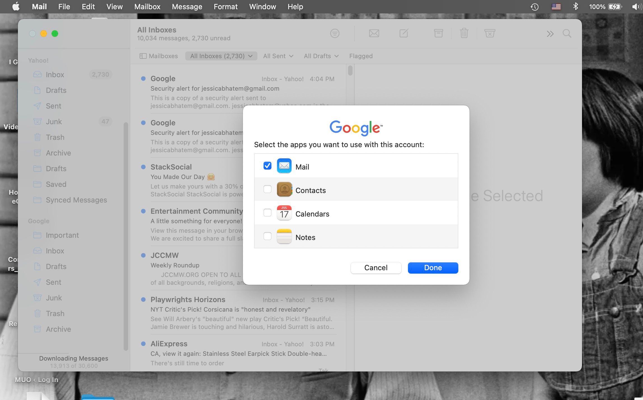Open the Format menu
This screenshot has height=400, width=643.
point(225,7)
